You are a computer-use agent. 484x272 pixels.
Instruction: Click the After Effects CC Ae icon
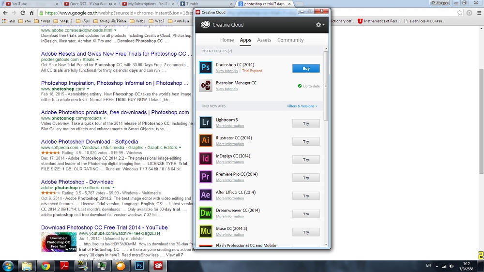coord(206,195)
